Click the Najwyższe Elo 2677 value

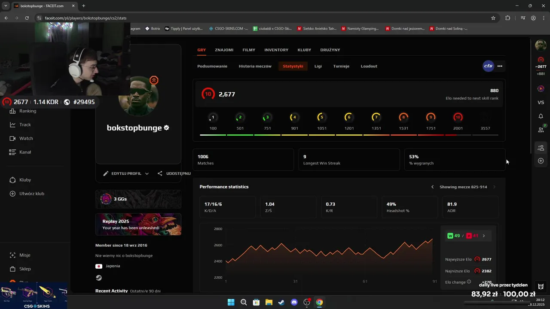click(486, 259)
